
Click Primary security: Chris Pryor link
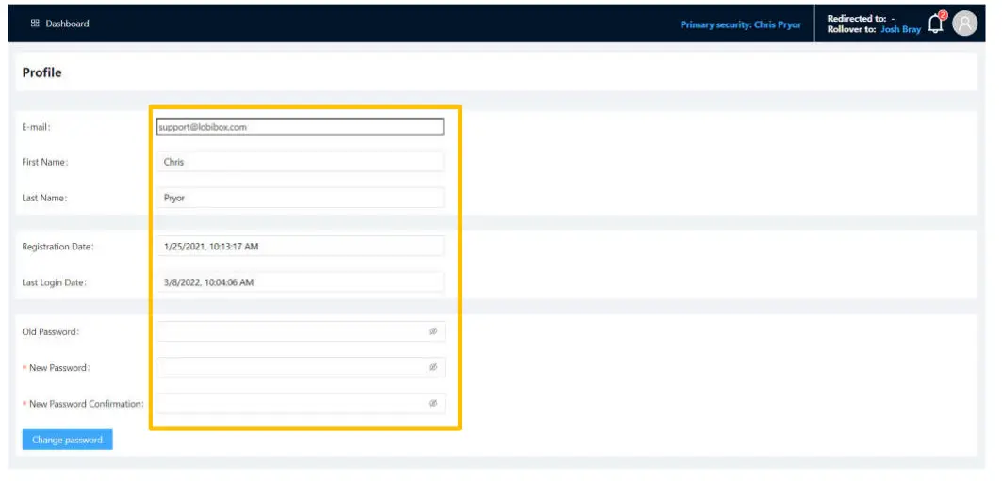pyautogui.click(x=740, y=24)
